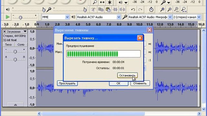Click the microphone input meter icon
Viewport: 207px width, 116px height.
pos(163,2)
